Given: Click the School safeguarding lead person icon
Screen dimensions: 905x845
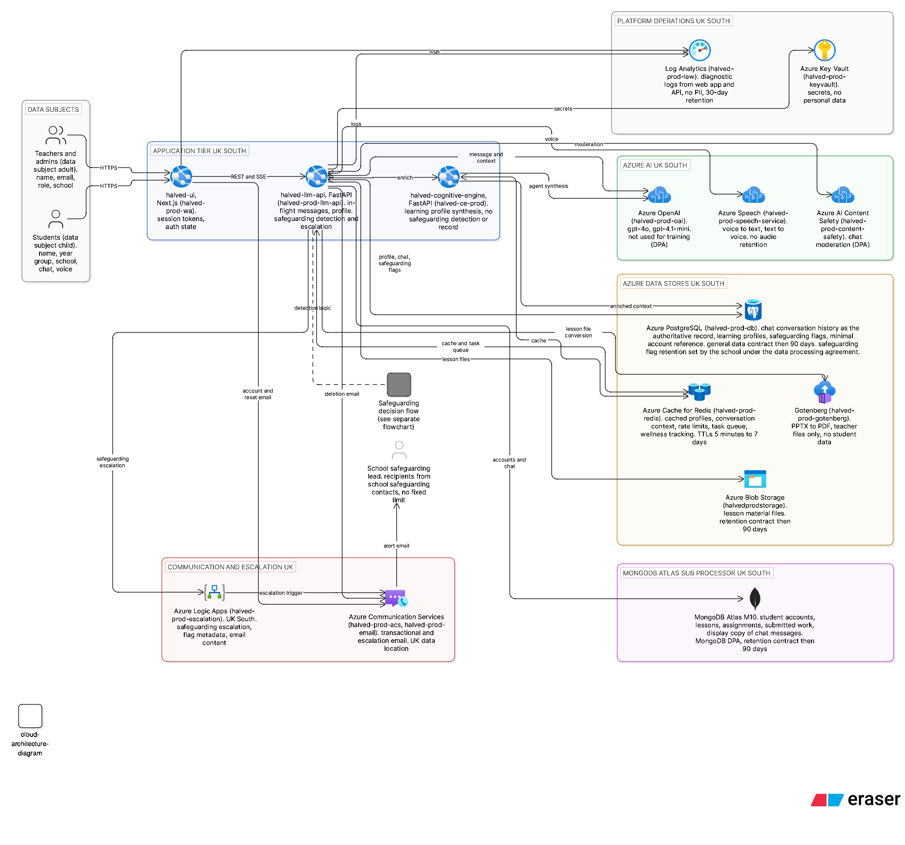Looking at the screenshot, I should (x=399, y=450).
